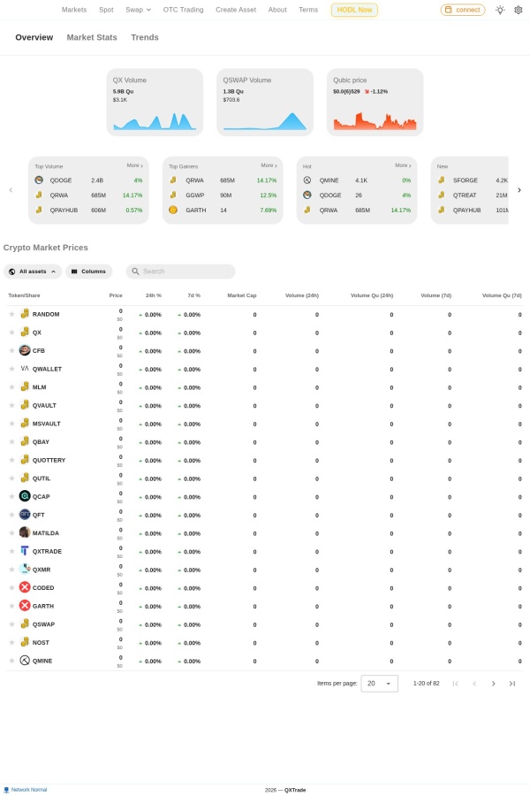Select the QUOTTERY token row name

[49, 460]
